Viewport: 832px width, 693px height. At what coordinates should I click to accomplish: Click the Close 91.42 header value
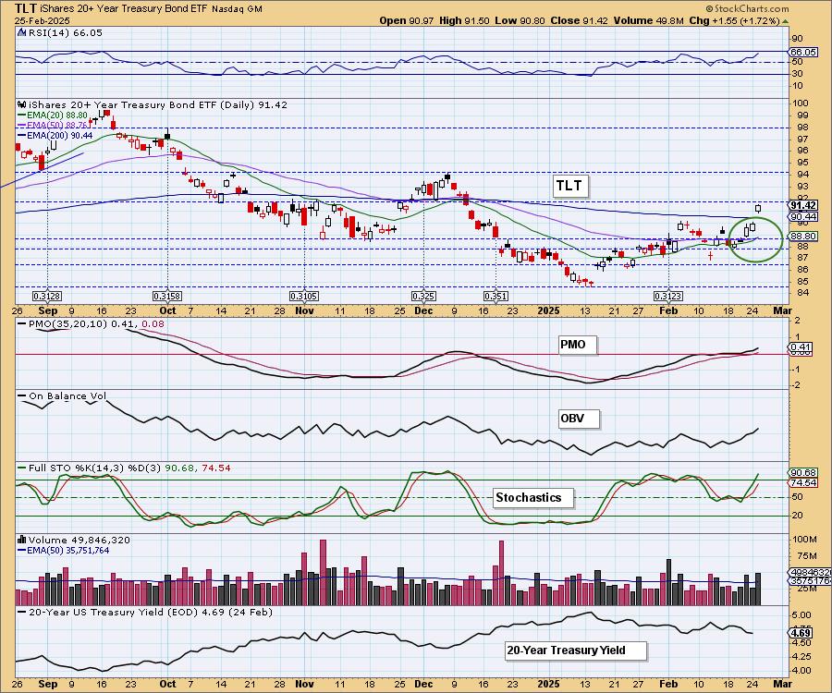(x=580, y=20)
